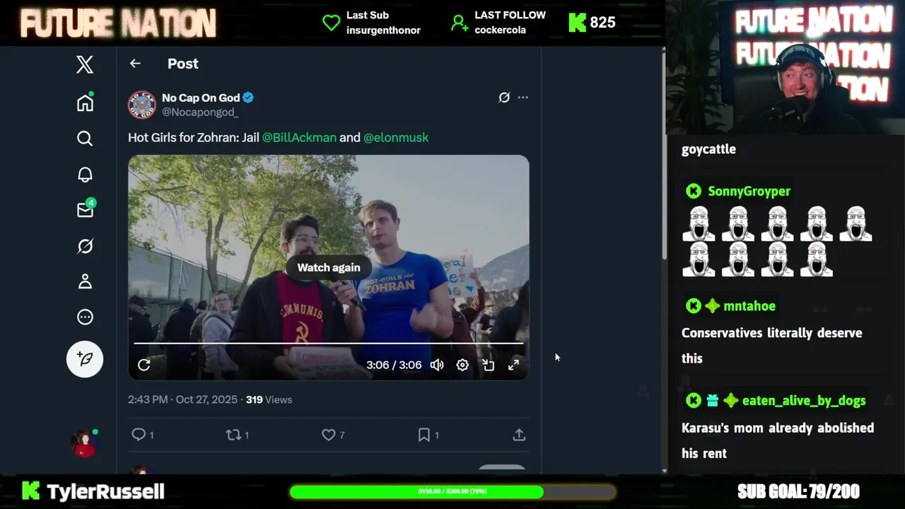Open post three-dot more menu
Viewport: 905px width, 509px height.
522,98
